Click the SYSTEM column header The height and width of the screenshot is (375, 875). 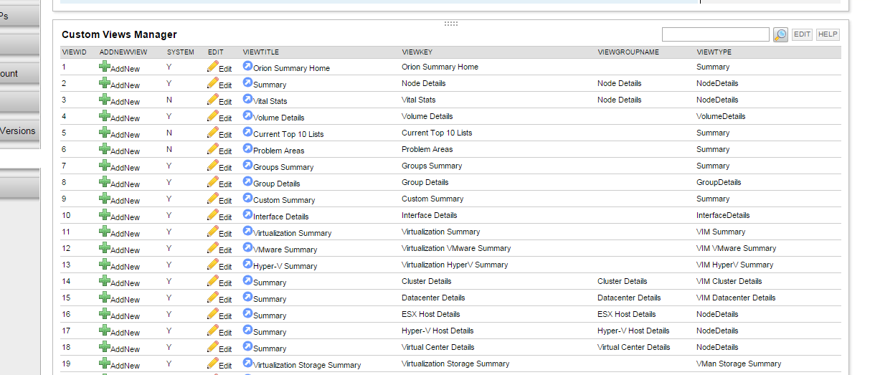180,52
